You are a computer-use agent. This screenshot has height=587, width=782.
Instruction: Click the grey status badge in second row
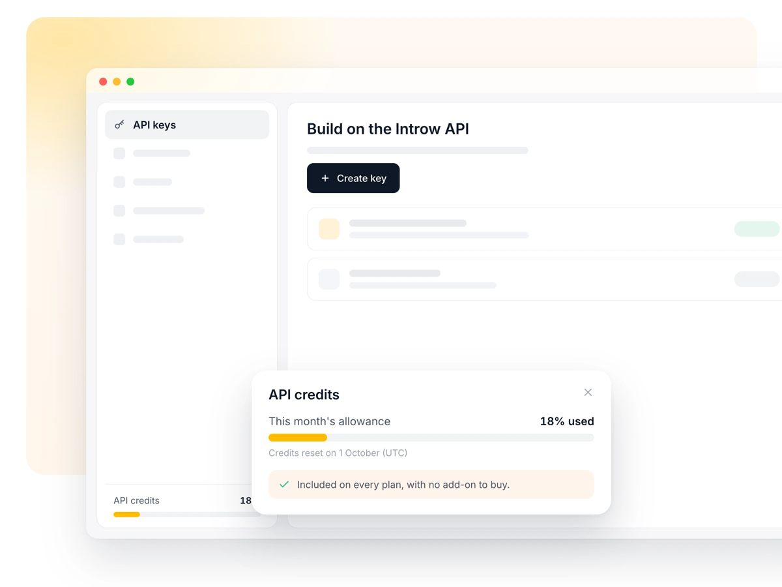pos(757,279)
